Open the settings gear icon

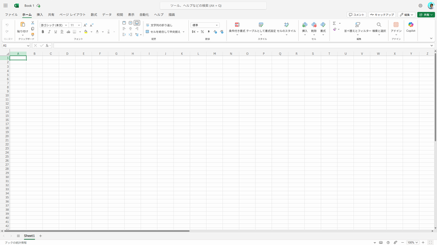point(420,6)
